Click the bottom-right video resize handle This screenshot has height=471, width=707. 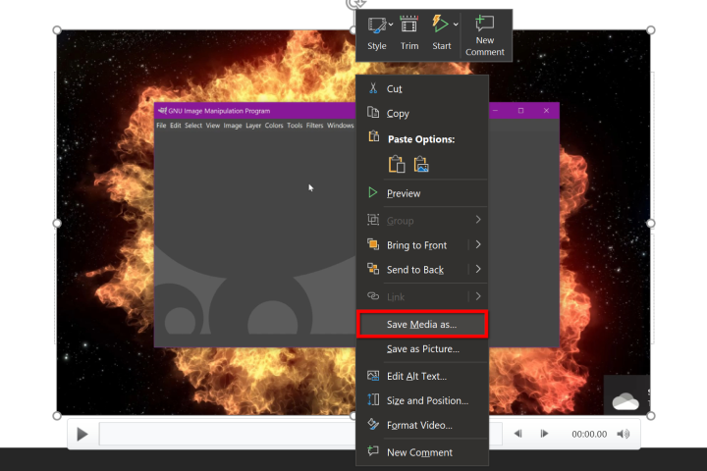[x=650, y=416]
